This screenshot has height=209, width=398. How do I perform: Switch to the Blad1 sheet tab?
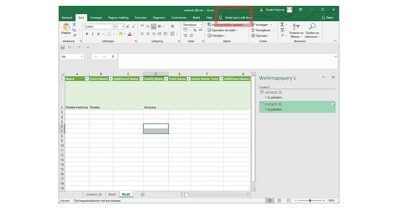pos(112,195)
